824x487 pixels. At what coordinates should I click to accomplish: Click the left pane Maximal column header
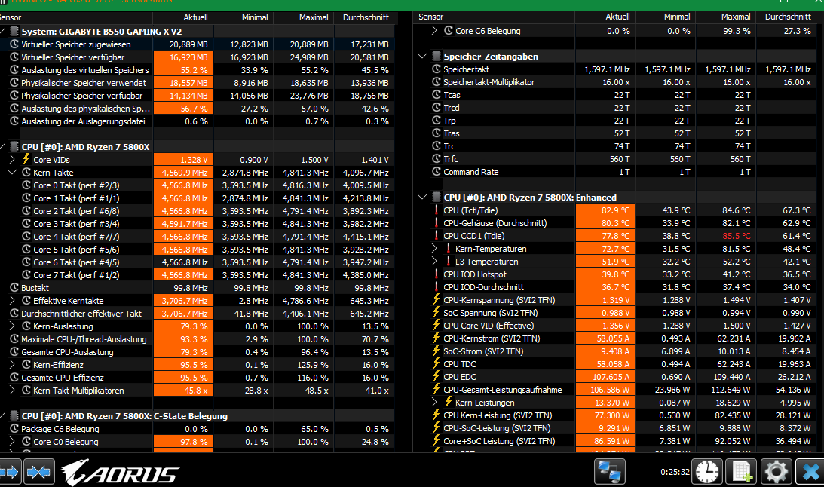coord(304,17)
